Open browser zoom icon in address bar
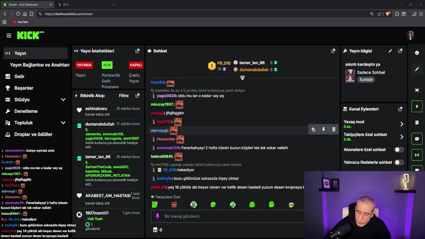The height and width of the screenshot is (239, 425). pos(372,14)
